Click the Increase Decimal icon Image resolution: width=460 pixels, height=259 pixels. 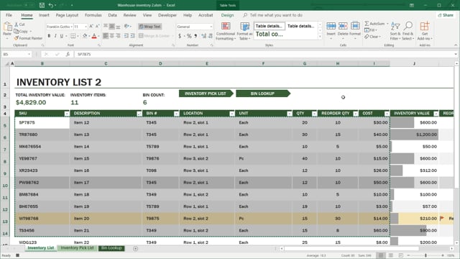coord(204,36)
